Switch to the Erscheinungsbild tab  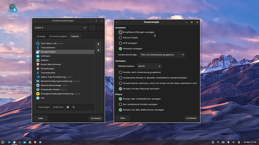pos(58,36)
